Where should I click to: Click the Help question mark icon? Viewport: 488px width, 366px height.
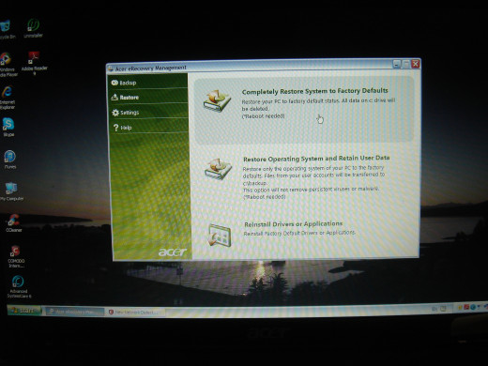[115, 128]
